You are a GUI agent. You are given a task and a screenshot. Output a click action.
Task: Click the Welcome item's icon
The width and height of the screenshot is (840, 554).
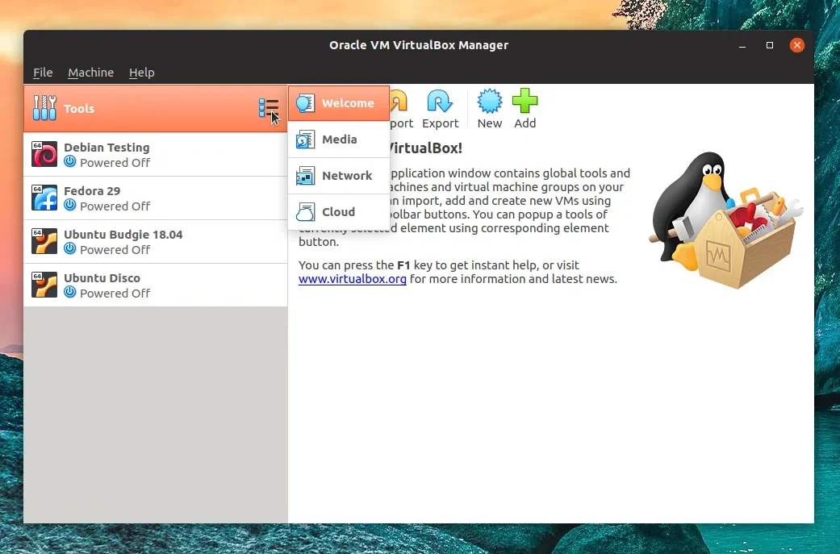[x=305, y=103]
